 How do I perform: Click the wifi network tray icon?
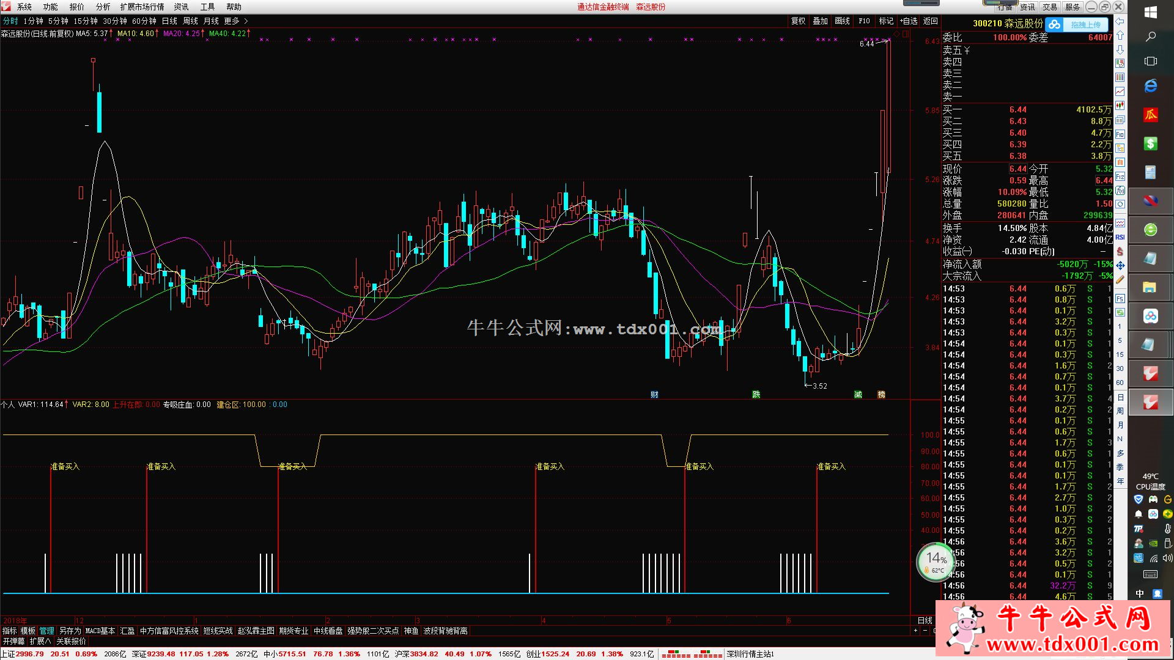pos(1153,558)
